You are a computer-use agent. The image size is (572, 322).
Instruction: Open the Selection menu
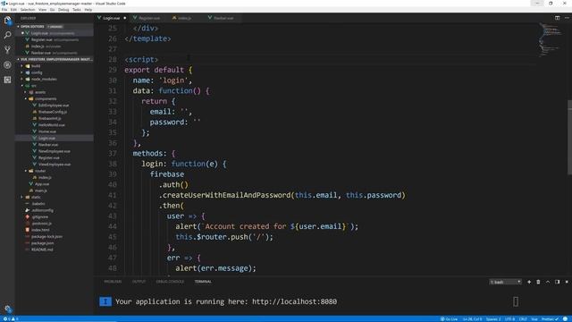[x=28, y=10]
